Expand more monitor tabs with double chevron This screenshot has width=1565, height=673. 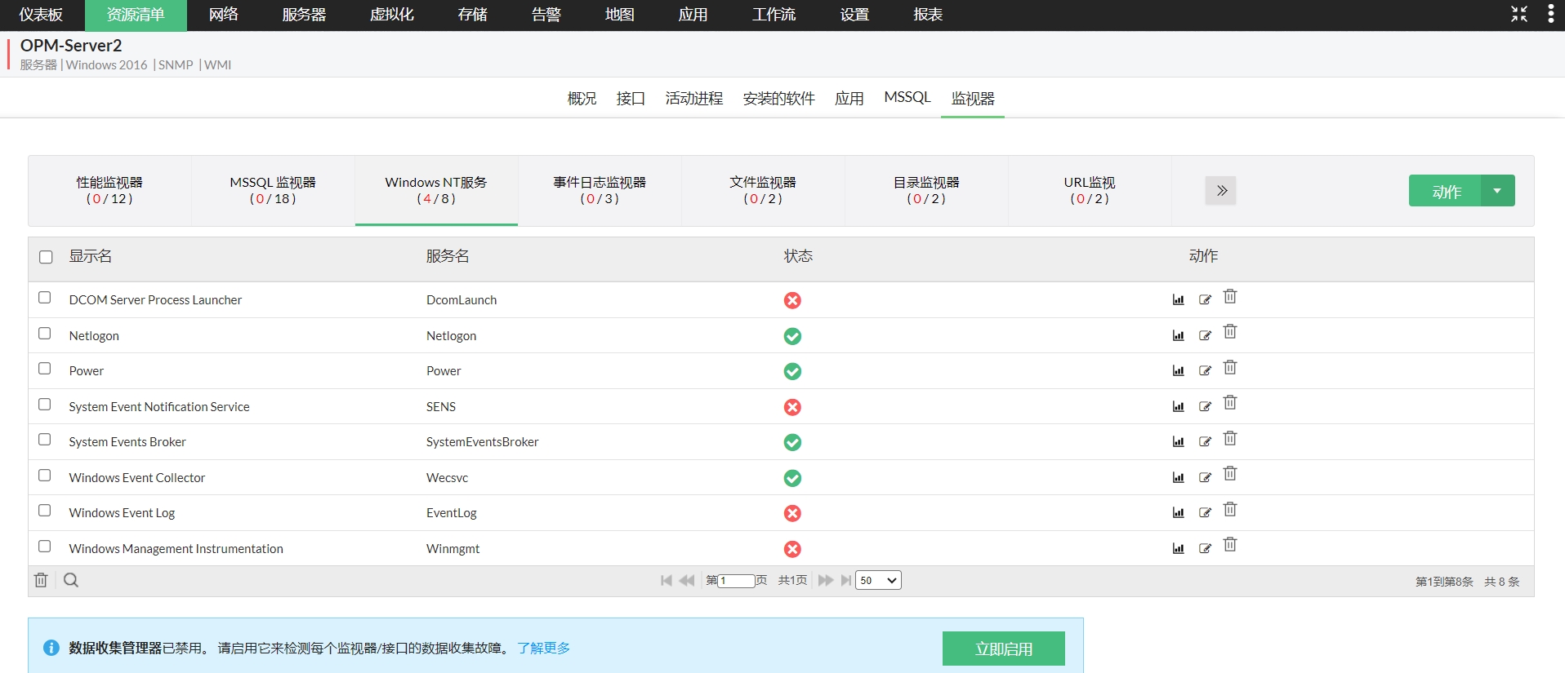coord(1221,191)
